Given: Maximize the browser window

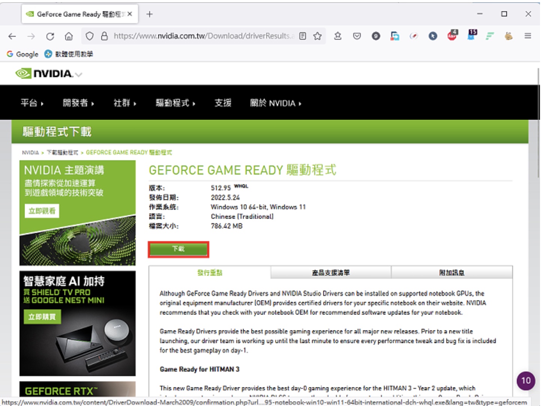Looking at the screenshot, I should [x=504, y=14].
